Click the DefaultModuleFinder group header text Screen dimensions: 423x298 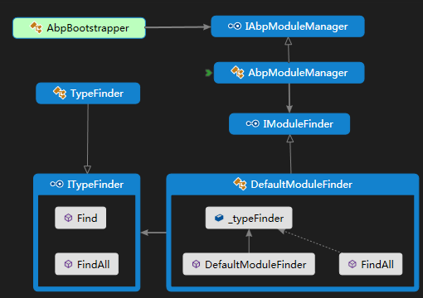301,185
